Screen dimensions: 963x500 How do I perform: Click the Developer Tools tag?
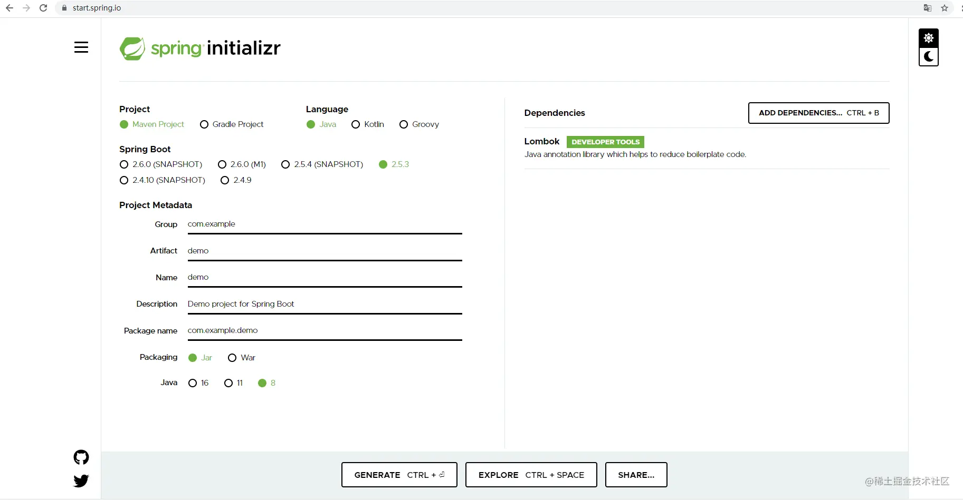(x=606, y=142)
